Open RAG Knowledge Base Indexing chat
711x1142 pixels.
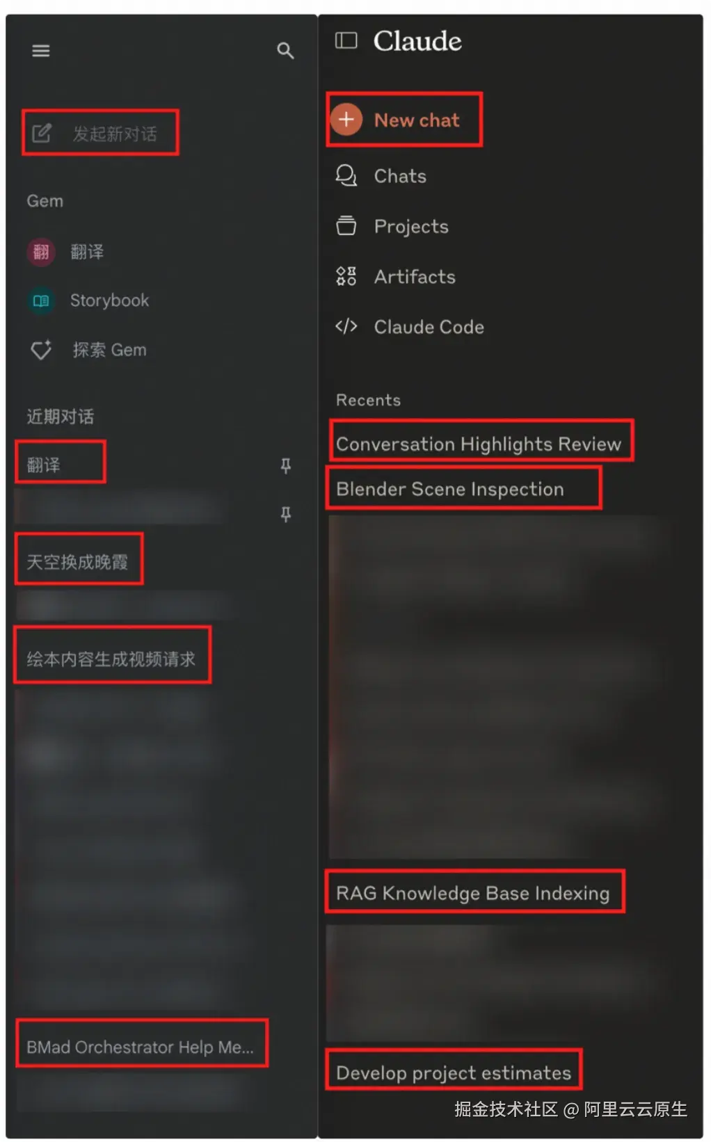point(473,893)
